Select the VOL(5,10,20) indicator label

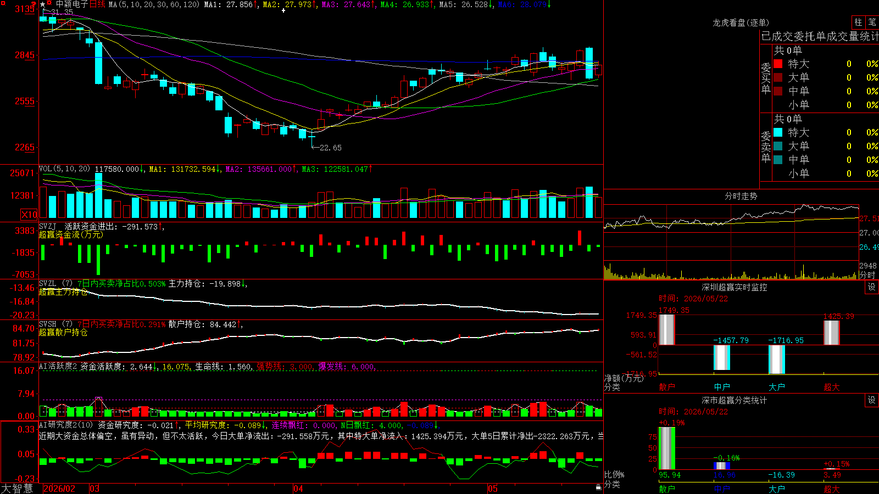pos(64,169)
